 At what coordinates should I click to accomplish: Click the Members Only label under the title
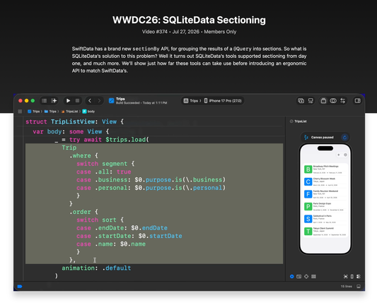point(220,32)
